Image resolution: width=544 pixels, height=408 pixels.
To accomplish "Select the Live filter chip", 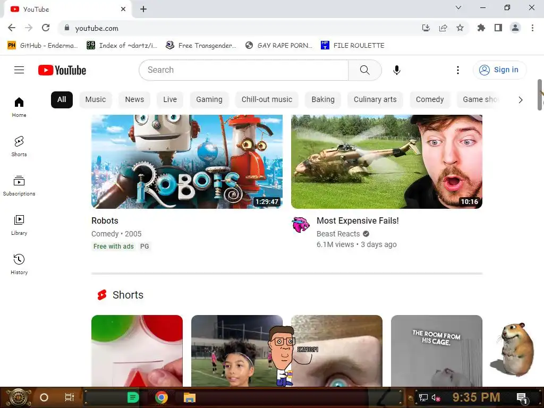I will 170,99.
